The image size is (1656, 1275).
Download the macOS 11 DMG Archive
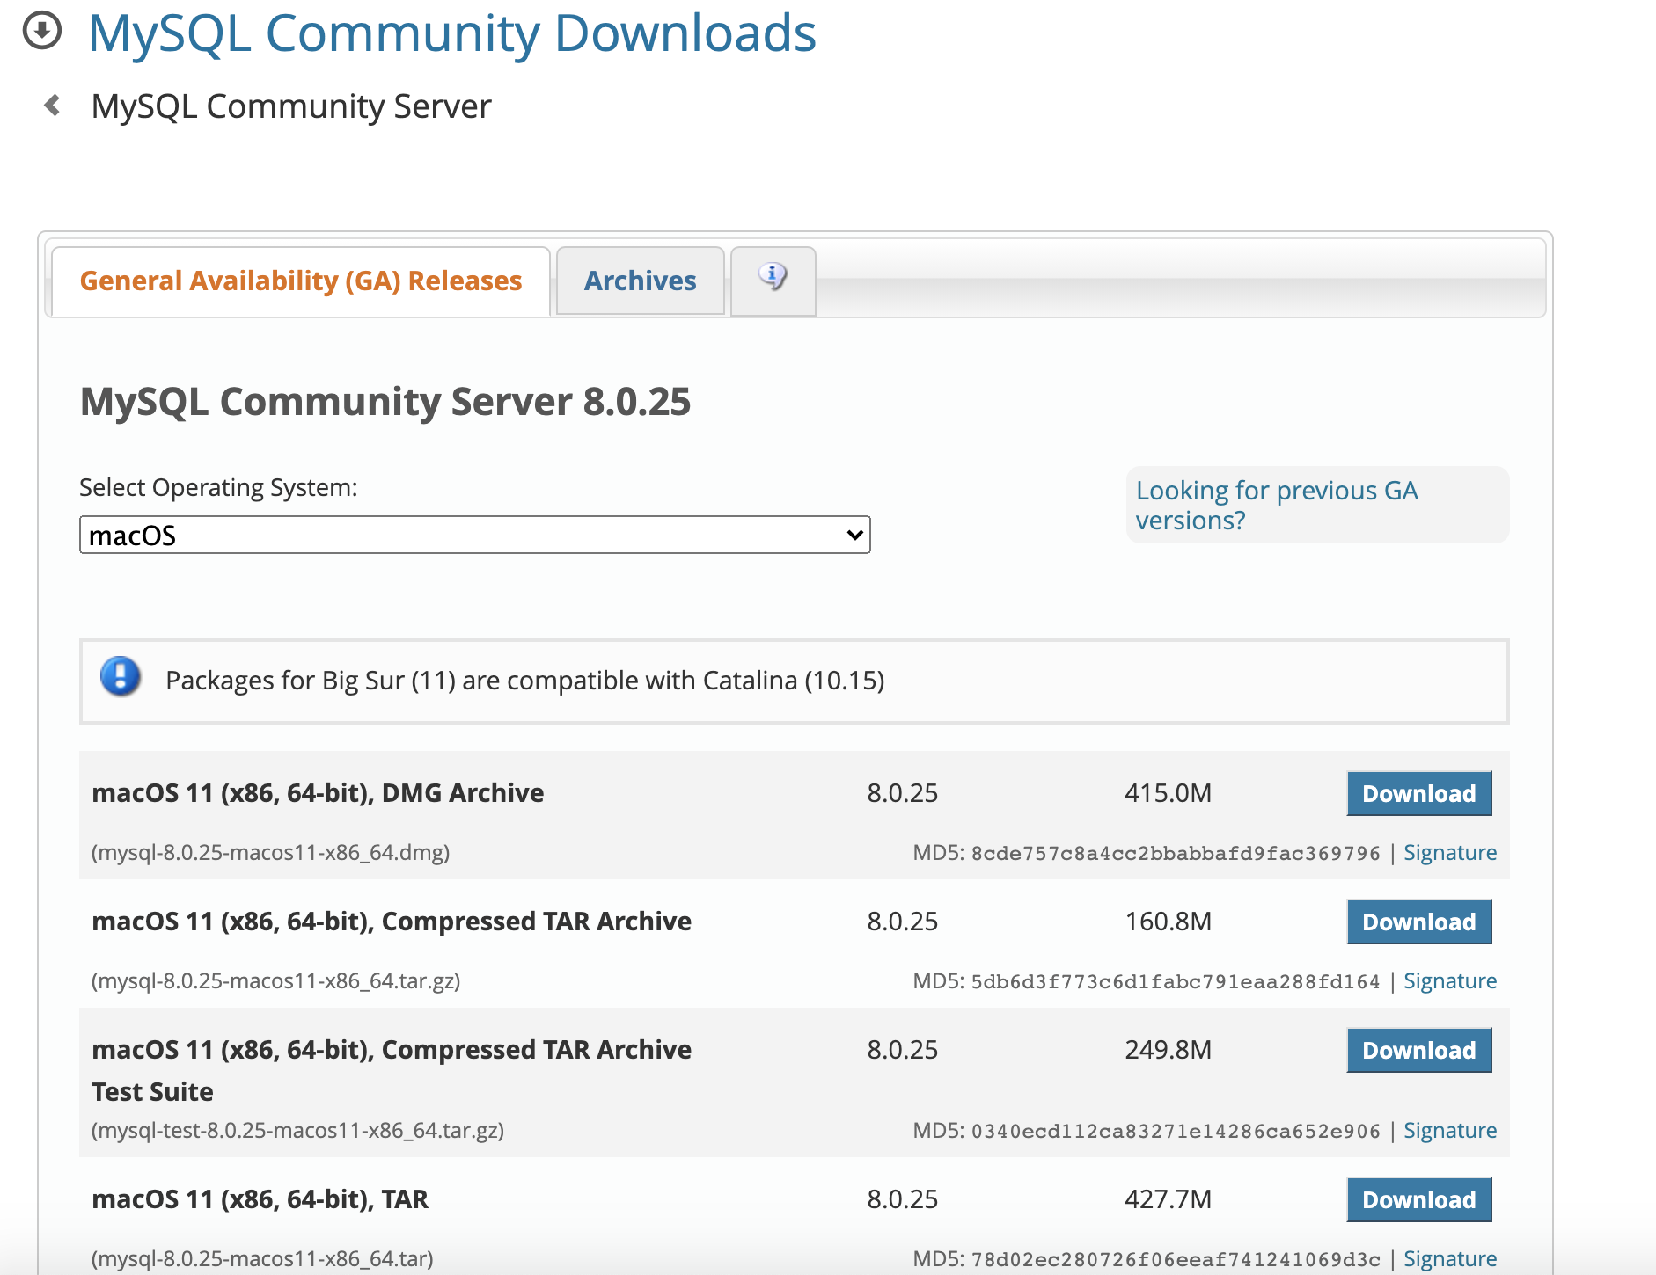pyautogui.click(x=1419, y=793)
